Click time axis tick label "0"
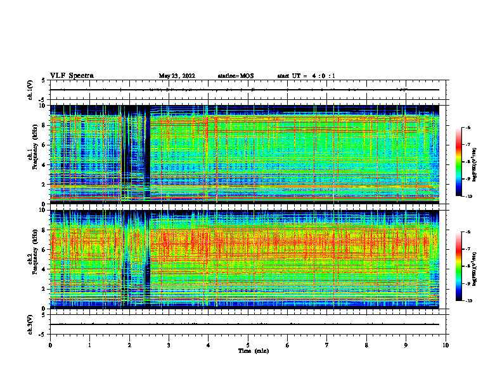Image resolution: width=502 pixels, height=387 pixels. [x=50, y=345]
